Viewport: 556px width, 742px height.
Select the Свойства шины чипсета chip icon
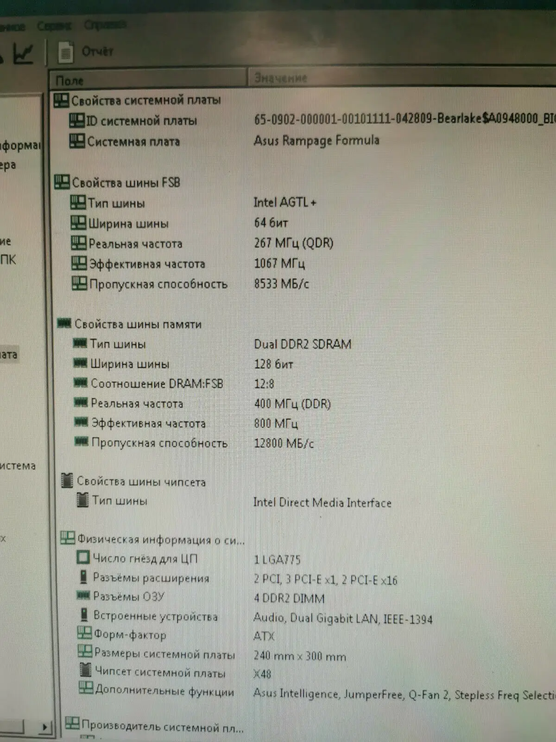click(67, 481)
